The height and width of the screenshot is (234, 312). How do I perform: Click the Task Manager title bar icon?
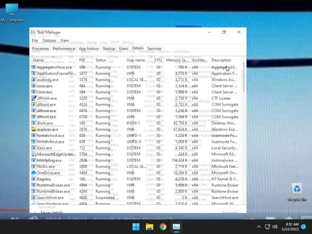(33, 32)
